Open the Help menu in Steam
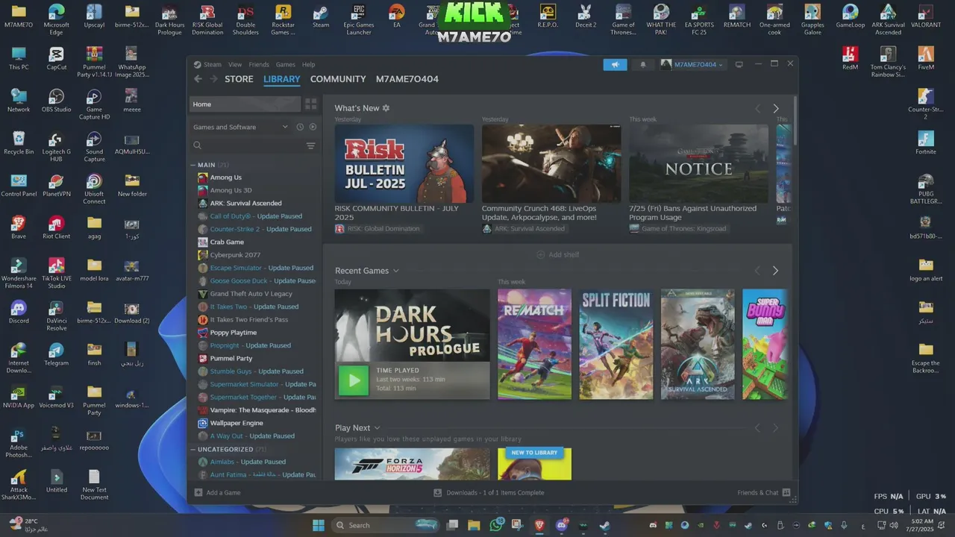The height and width of the screenshot is (537, 955). (308, 64)
